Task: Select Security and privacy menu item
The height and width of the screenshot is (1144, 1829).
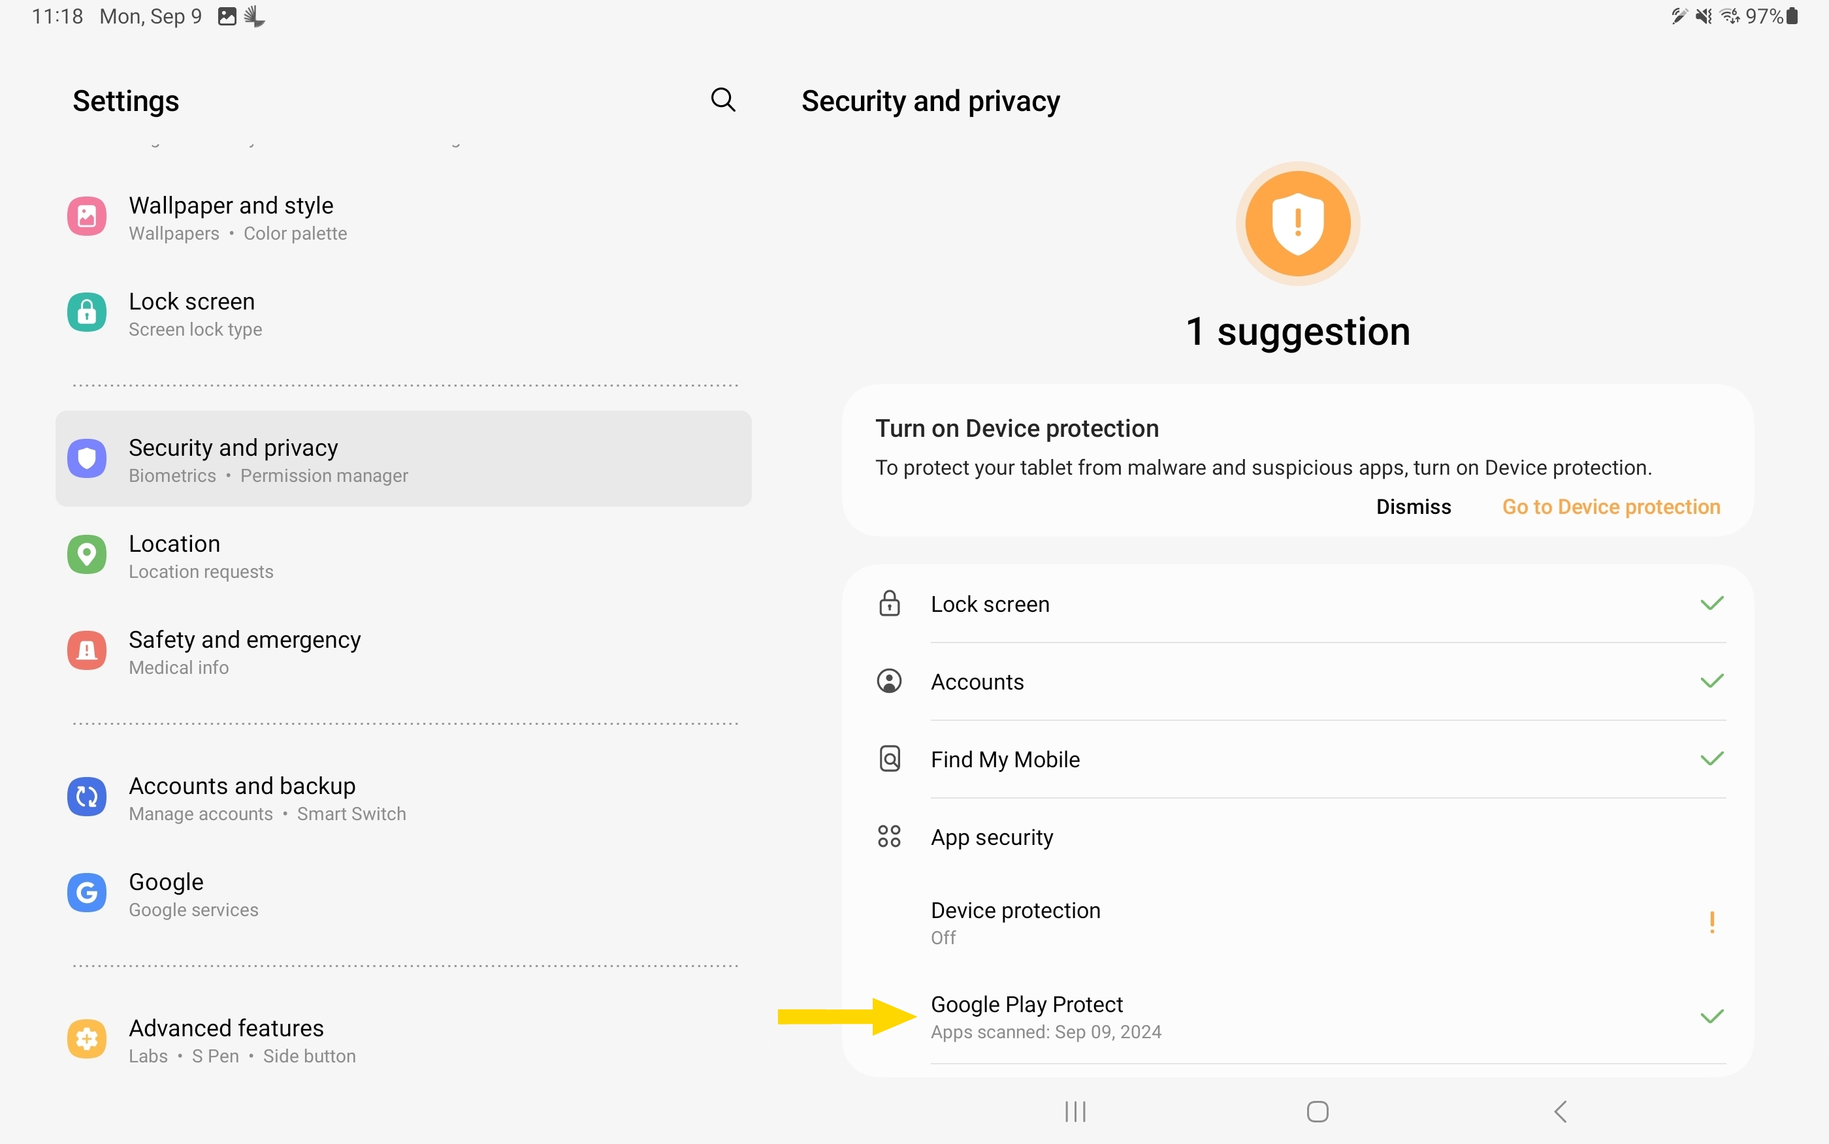Action: tap(403, 459)
